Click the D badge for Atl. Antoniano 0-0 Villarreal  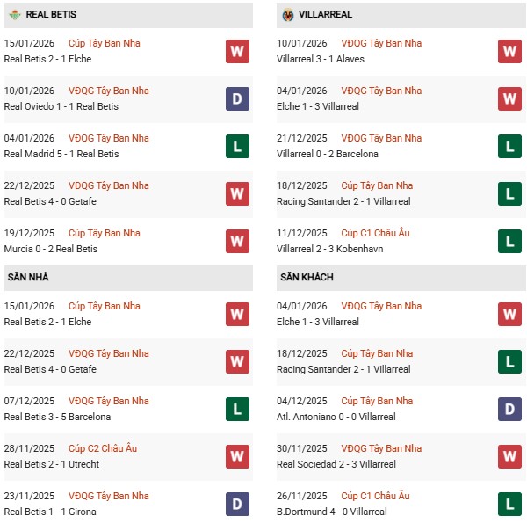[x=510, y=409]
